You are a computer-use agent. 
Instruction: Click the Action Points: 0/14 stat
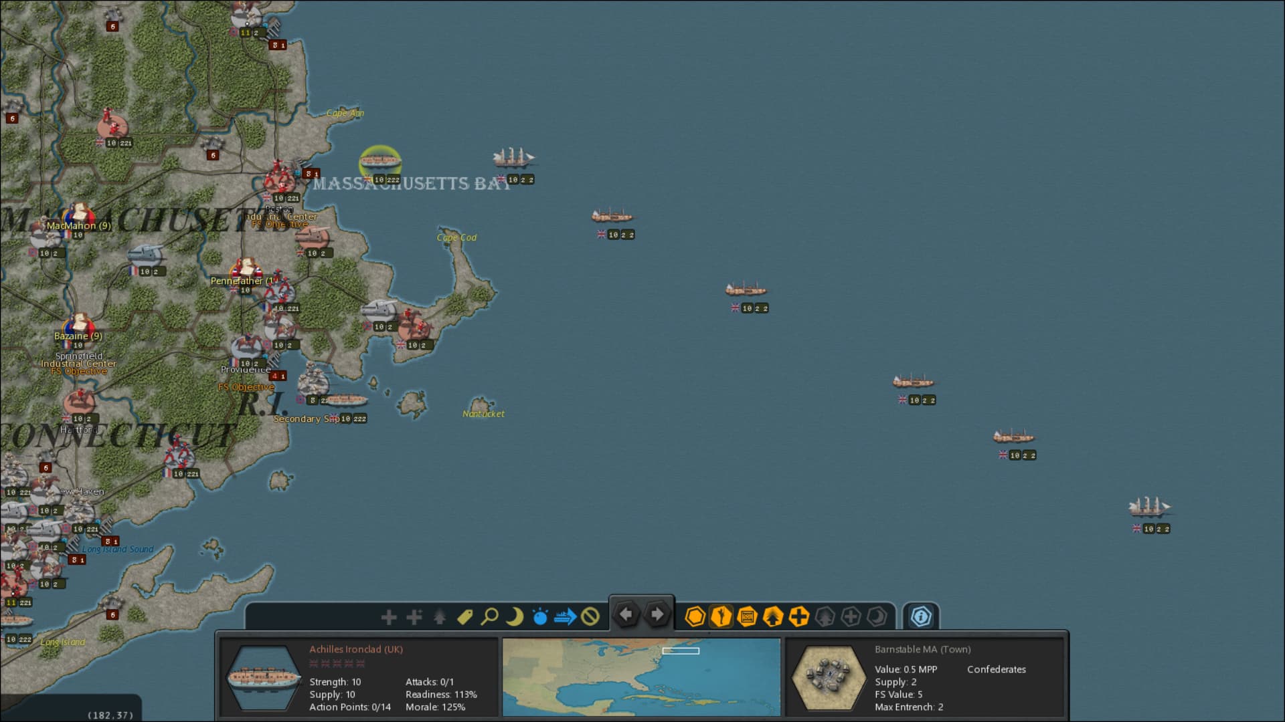350,707
